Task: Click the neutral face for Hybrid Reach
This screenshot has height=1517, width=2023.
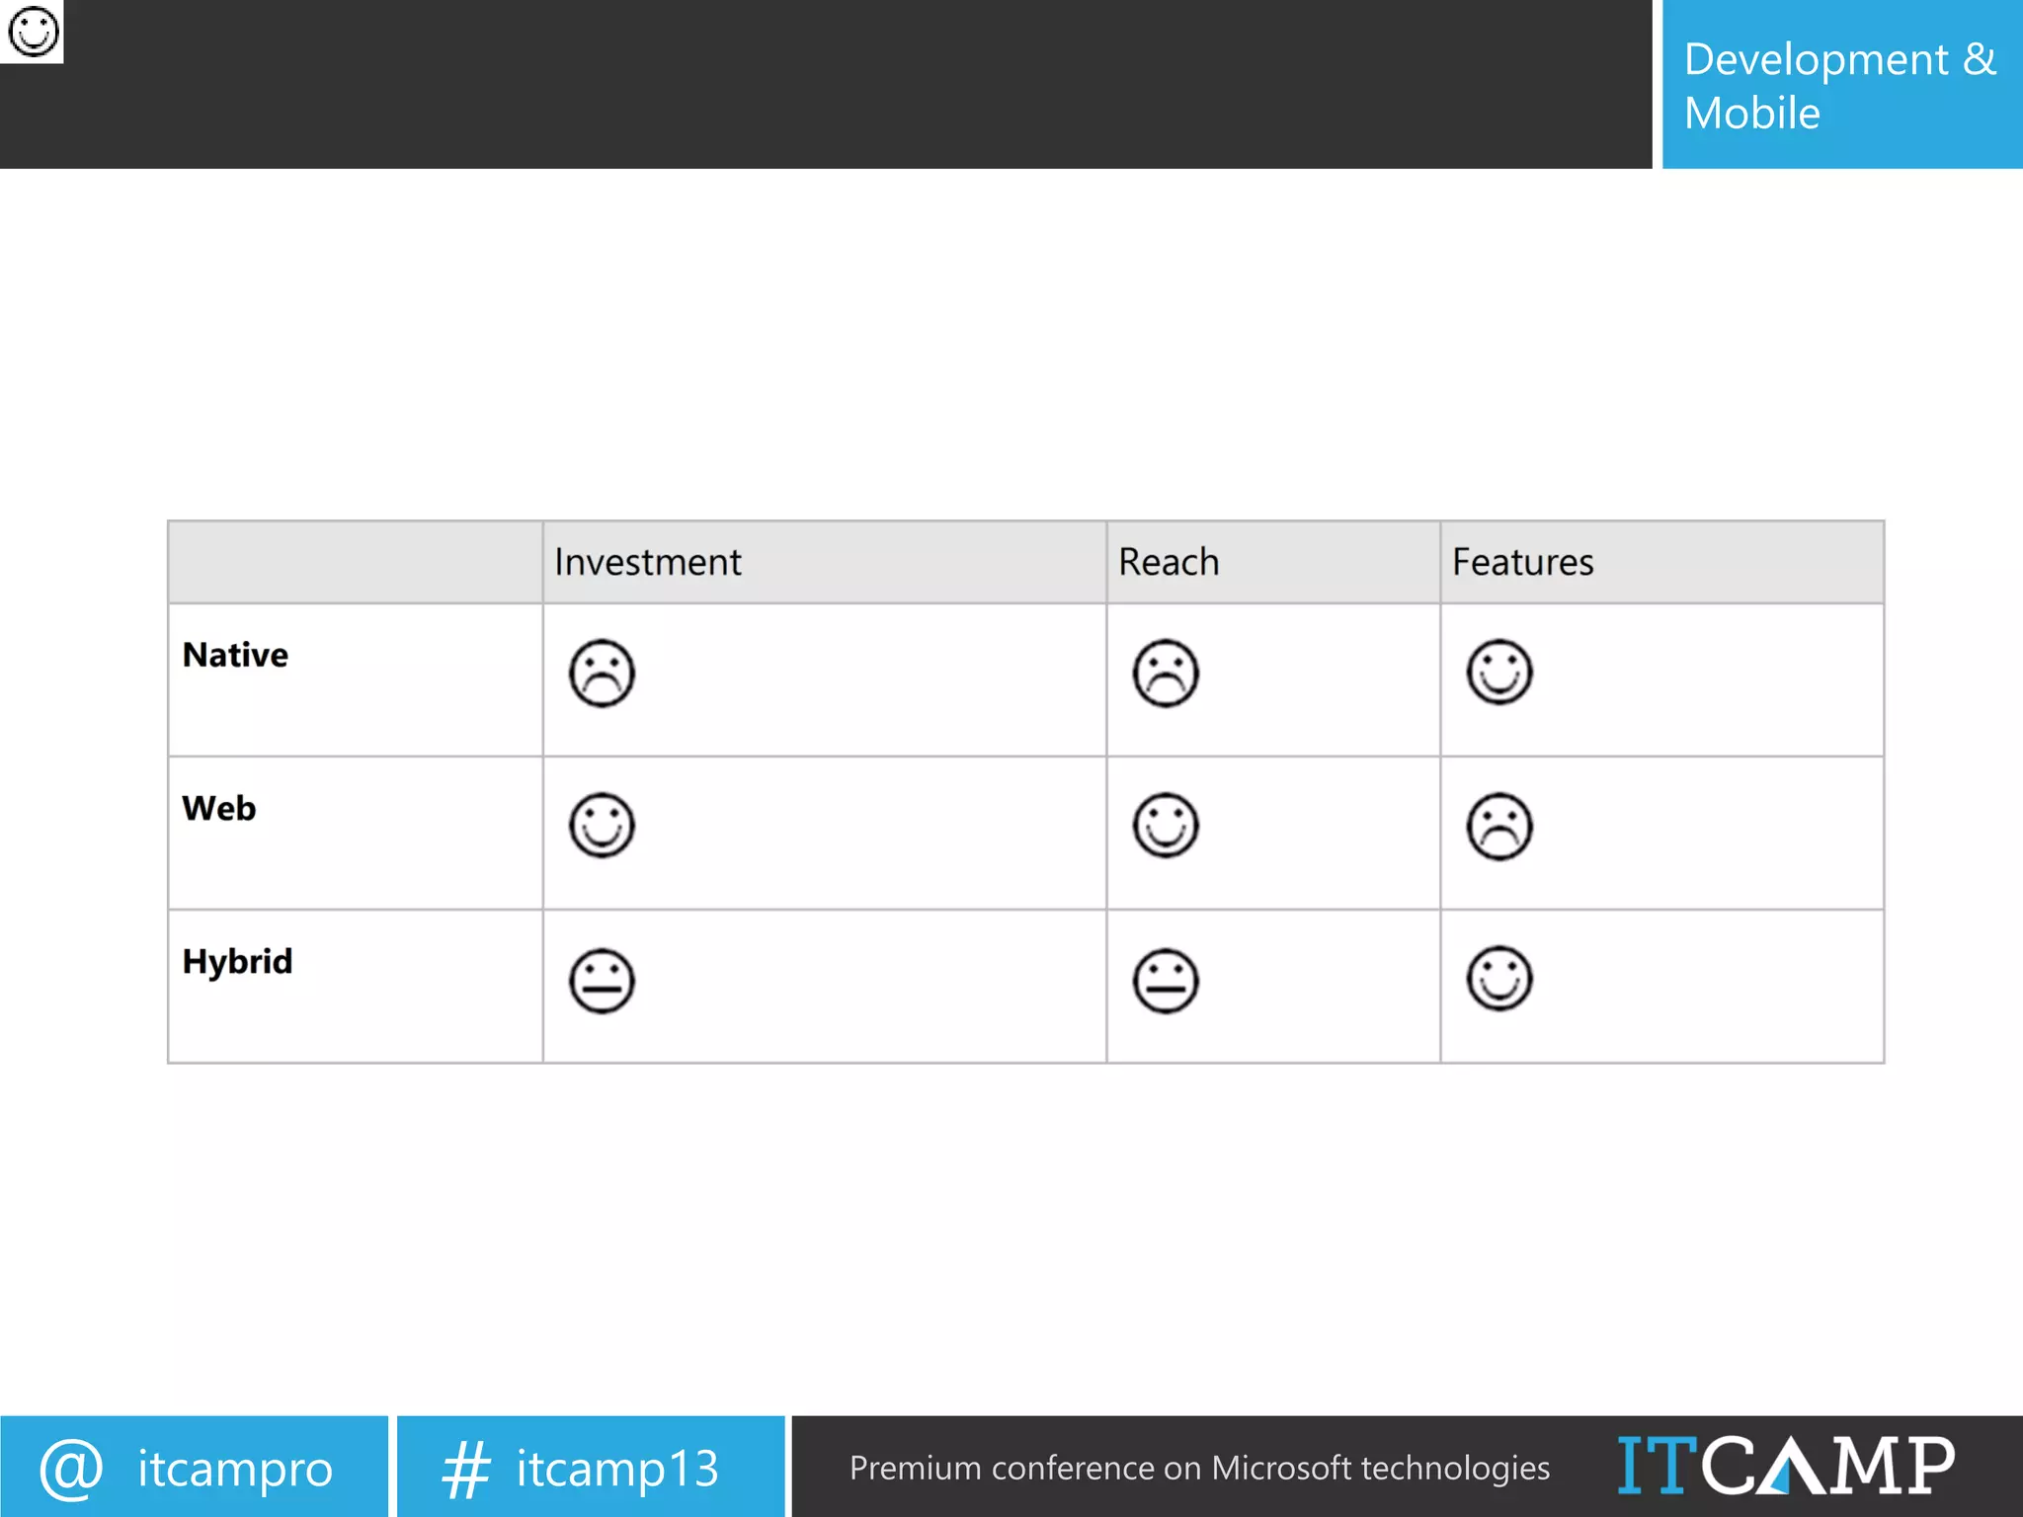Action: point(1166,981)
